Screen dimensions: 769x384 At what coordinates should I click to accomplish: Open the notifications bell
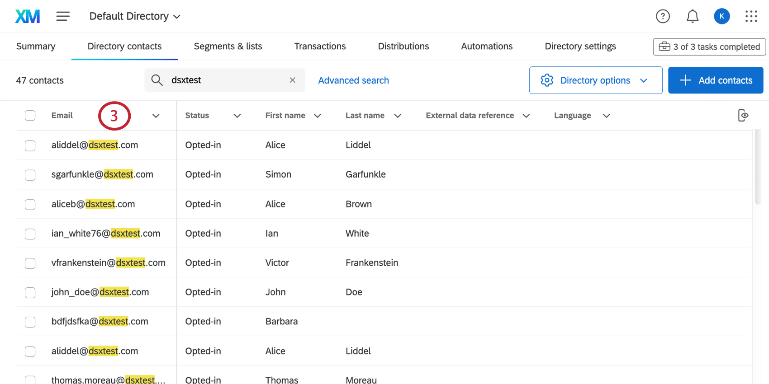(692, 16)
